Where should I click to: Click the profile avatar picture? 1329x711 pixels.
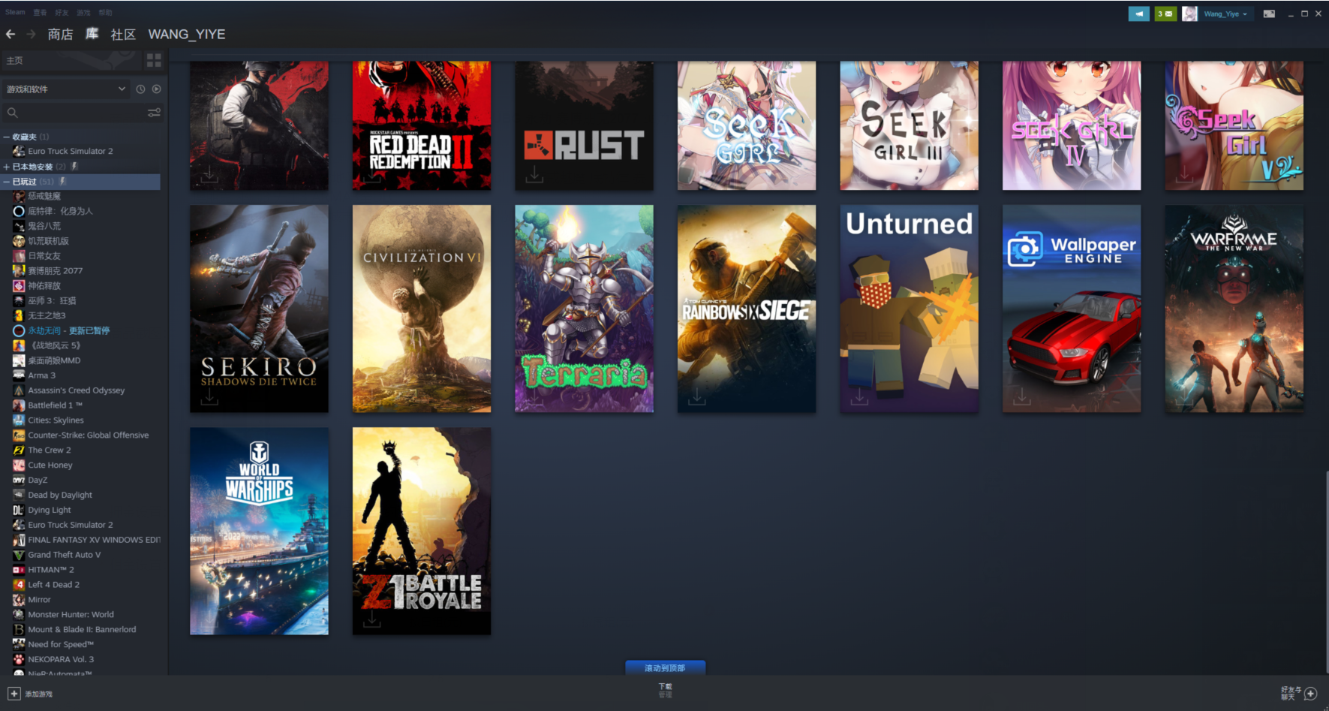pos(1189,14)
